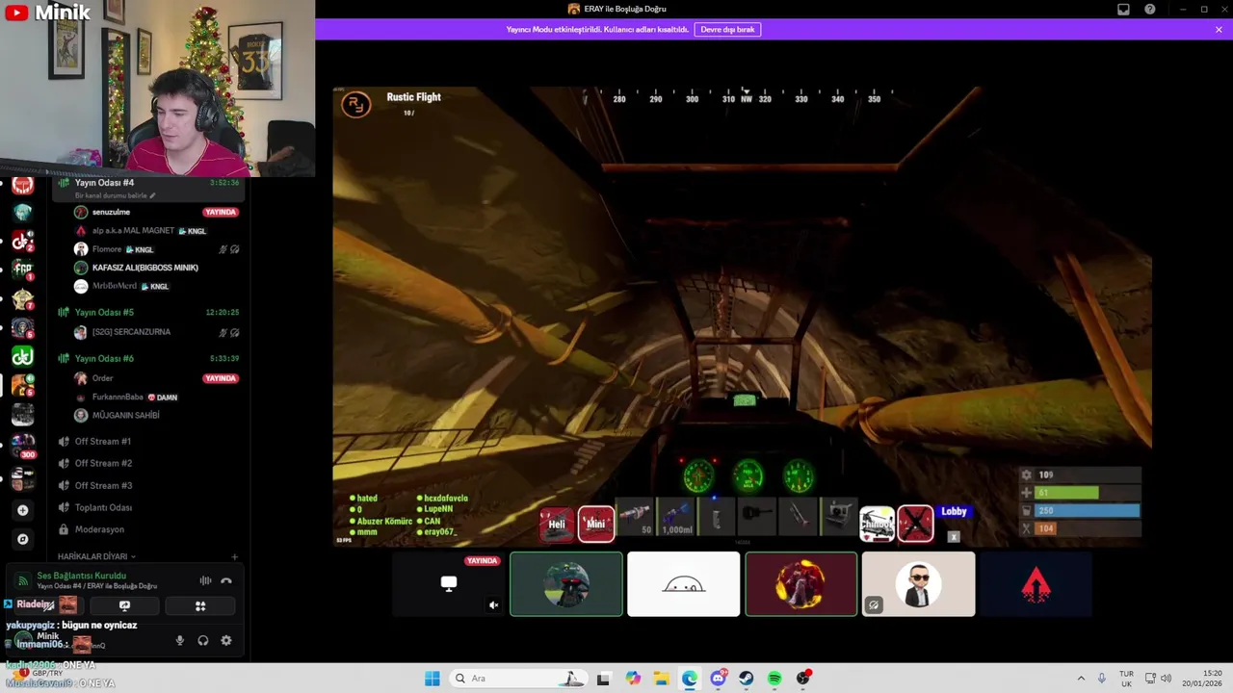Open the Windows Start menu
This screenshot has height=693, width=1233.
(x=433, y=679)
